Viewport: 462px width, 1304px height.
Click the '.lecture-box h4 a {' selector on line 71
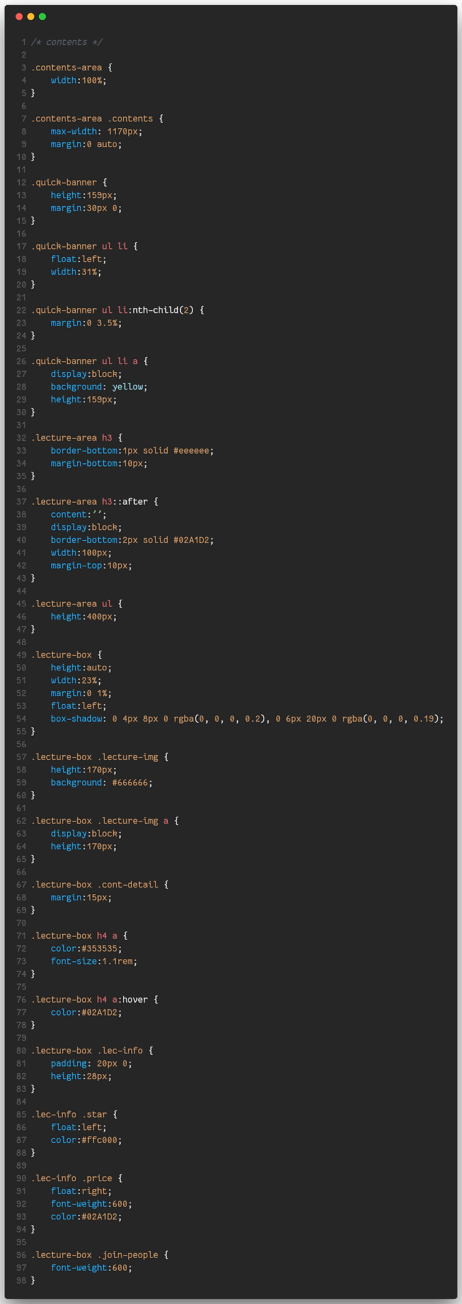(79, 935)
